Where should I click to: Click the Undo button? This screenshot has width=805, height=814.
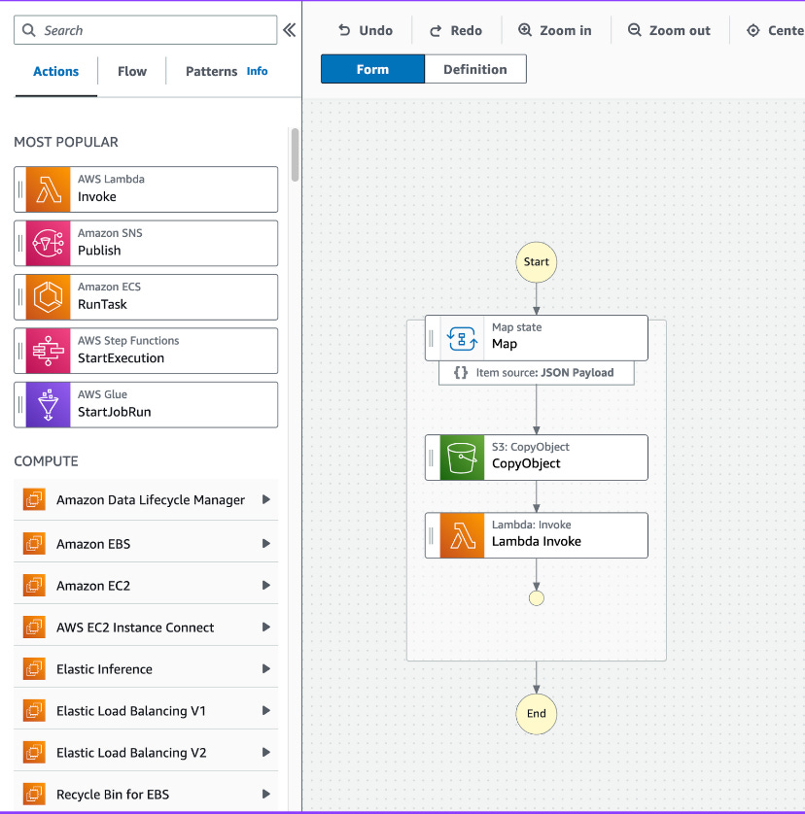[366, 31]
